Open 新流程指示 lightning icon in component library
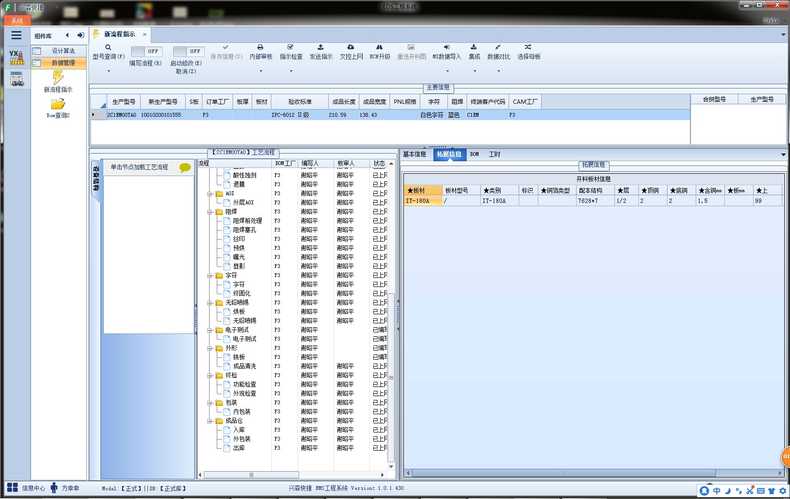The height and width of the screenshot is (499, 790). pos(58,78)
